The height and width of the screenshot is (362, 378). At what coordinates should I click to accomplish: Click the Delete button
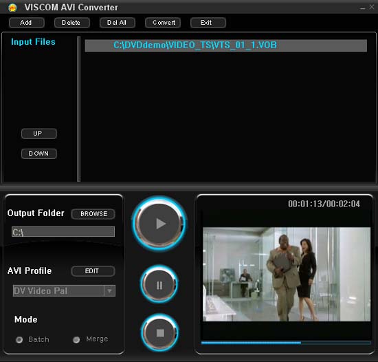pos(72,23)
